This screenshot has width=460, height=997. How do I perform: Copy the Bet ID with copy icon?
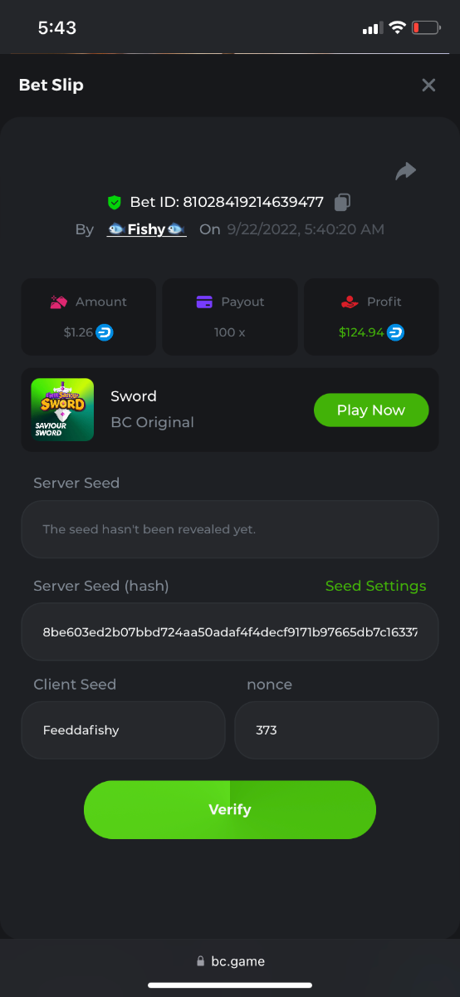[342, 202]
